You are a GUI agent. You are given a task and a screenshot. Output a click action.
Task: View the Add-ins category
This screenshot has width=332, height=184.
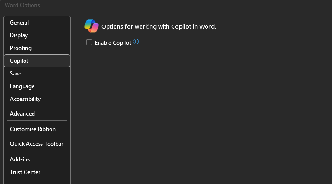click(x=37, y=159)
